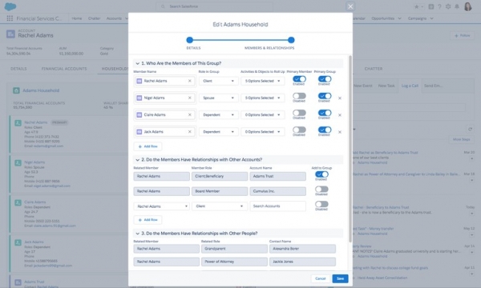Click Nigel Adams contact icon in background list
481x288 pixels.
tap(18, 163)
